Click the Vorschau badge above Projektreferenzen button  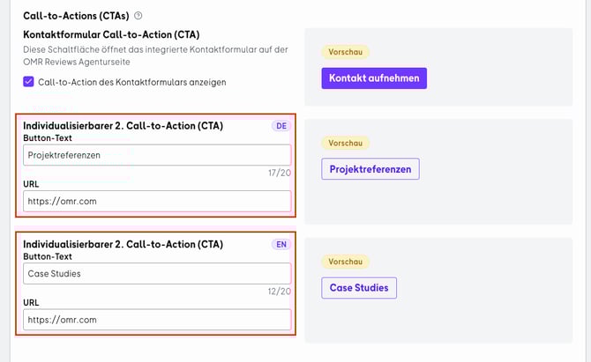[345, 142]
